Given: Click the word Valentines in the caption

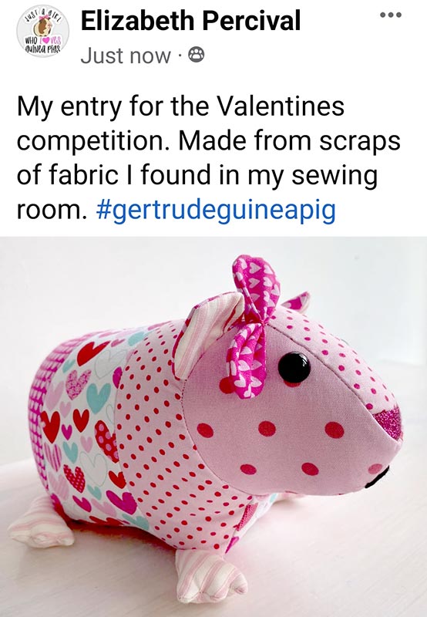Looking at the screenshot, I should pyautogui.click(x=281, y=106).
